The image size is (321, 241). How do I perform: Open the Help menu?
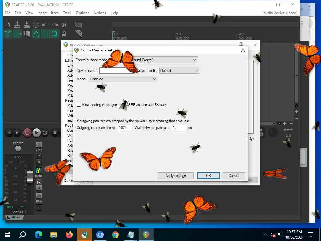pos(114,13)
